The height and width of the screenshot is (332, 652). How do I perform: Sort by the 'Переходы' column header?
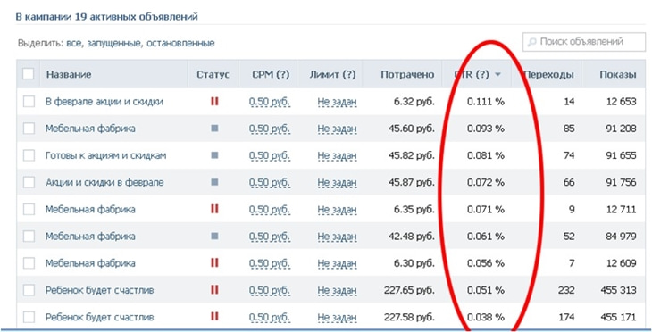coord(548,75)
